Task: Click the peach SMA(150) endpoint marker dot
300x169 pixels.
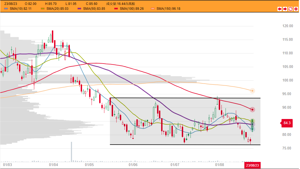Action: 252,91
